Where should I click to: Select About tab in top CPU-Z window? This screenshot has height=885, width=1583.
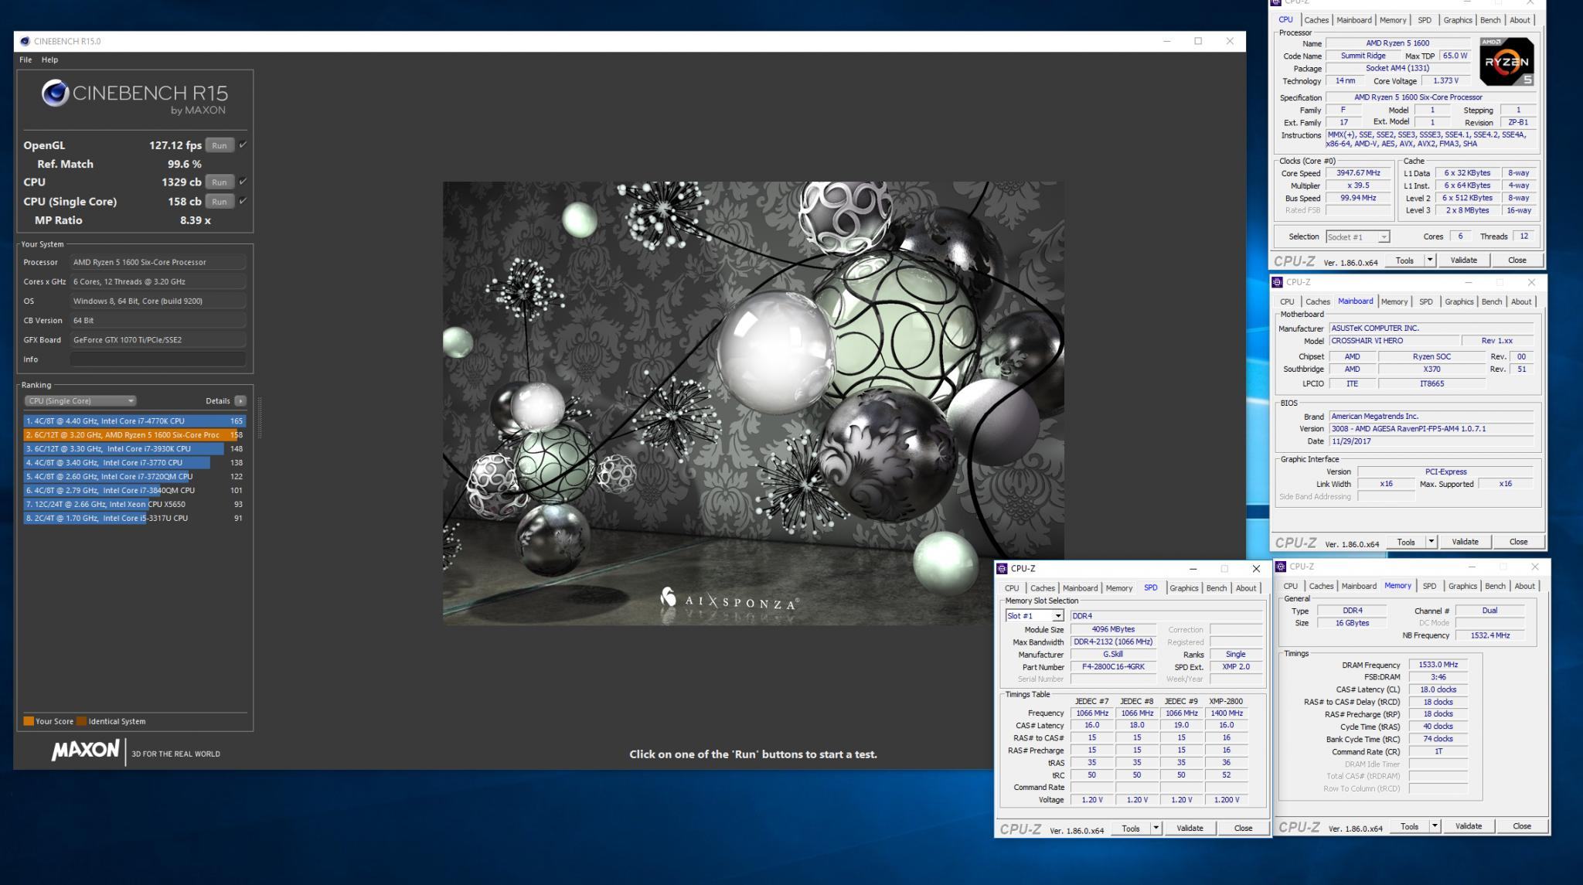pos(1520,20)
